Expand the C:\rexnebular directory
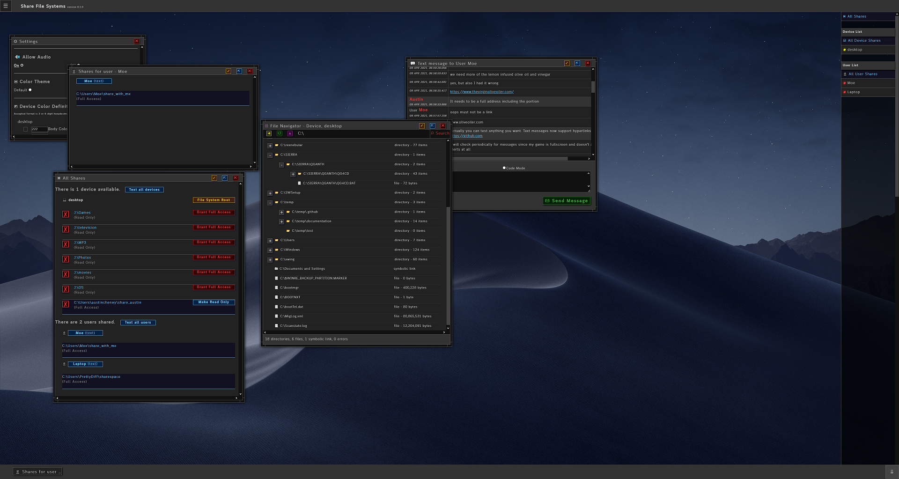The image size is (899, 479). (270, 146)
